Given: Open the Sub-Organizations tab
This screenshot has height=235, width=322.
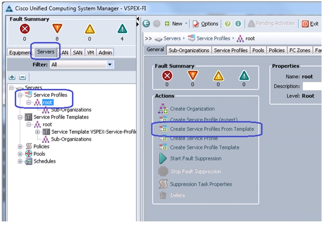Looking at the screenshot, I should point(189,51).
